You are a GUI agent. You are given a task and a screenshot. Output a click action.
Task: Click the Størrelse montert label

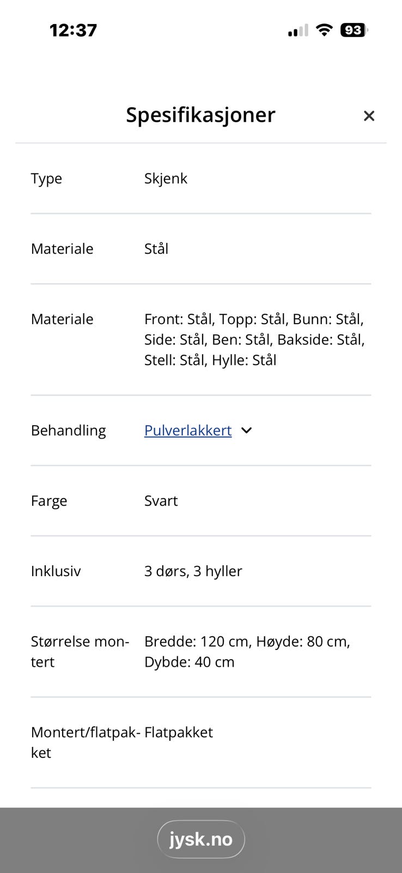(80, 651)
